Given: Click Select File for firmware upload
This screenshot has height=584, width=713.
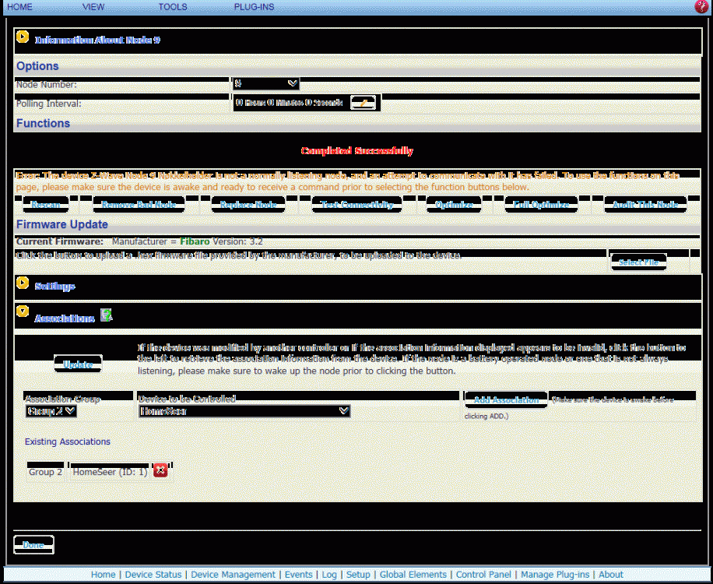Looking at the screenshot, I should pos(638,262).
